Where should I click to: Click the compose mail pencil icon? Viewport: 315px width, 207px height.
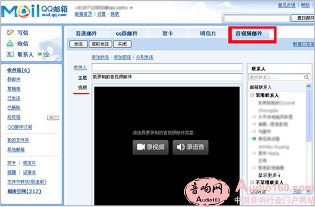tap(10, 32)
